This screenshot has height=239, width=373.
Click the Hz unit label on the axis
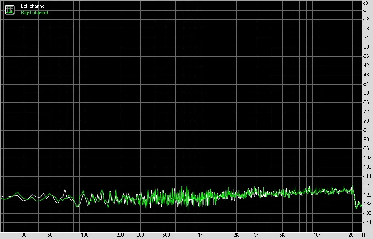click(365, 235)
